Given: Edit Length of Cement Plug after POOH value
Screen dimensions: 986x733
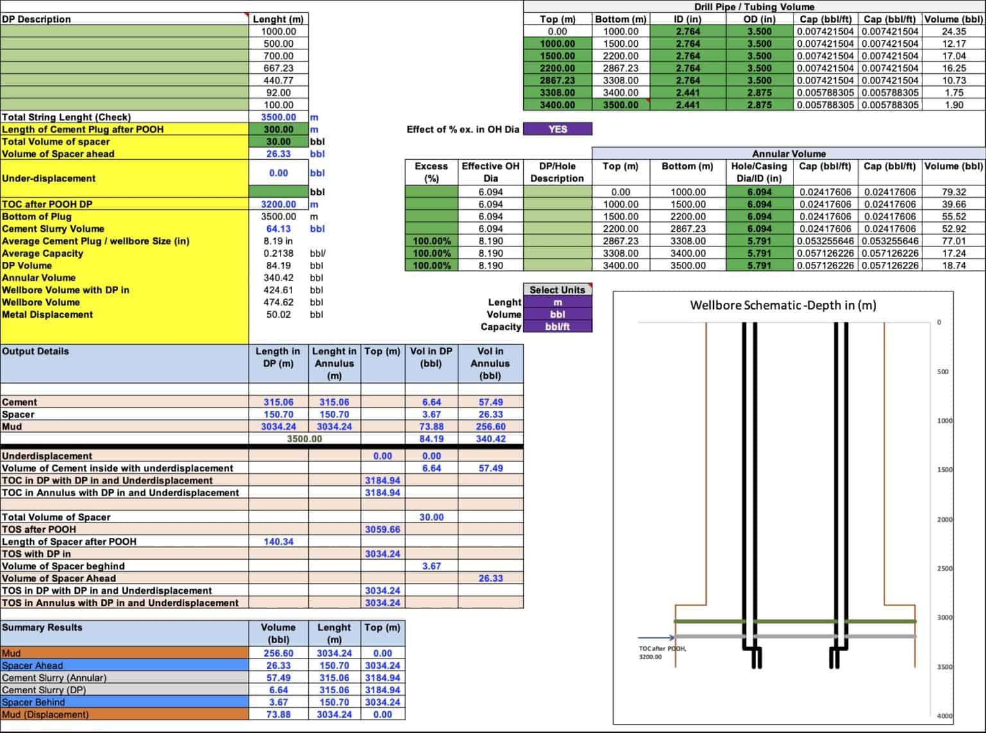Looking at the screenshot, I should [x=279, y=129].
